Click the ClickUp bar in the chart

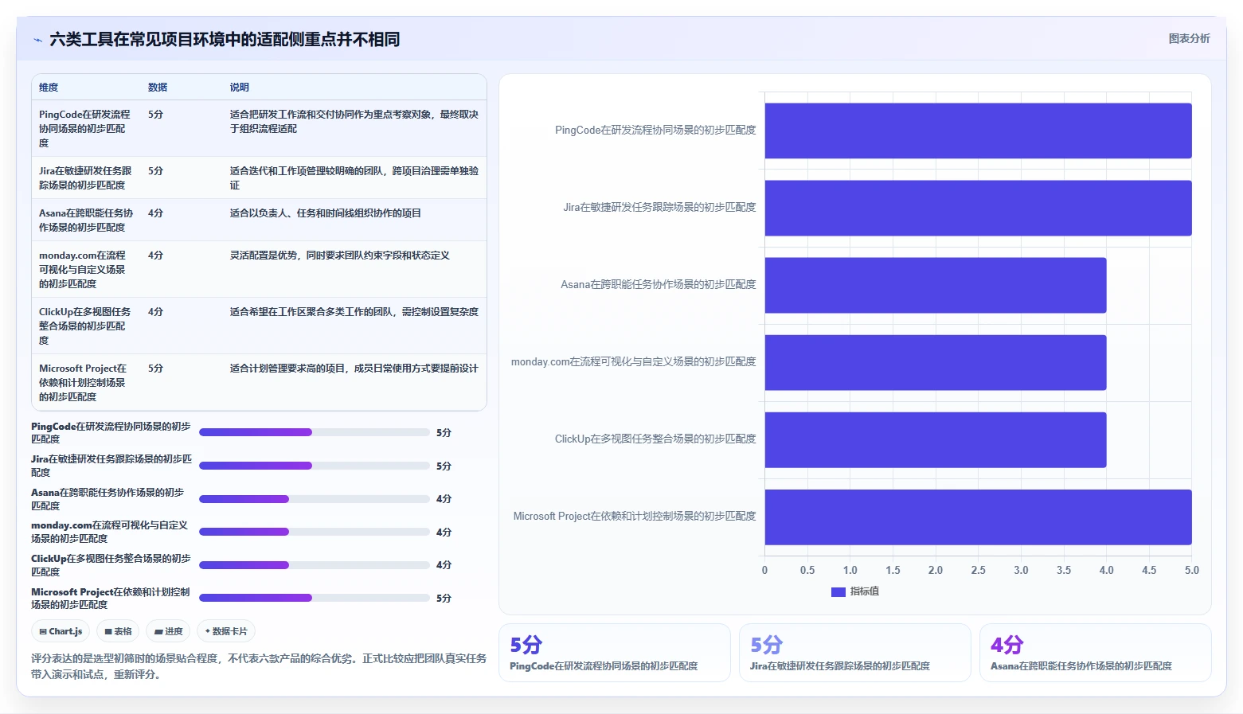[x=936, y=439]
